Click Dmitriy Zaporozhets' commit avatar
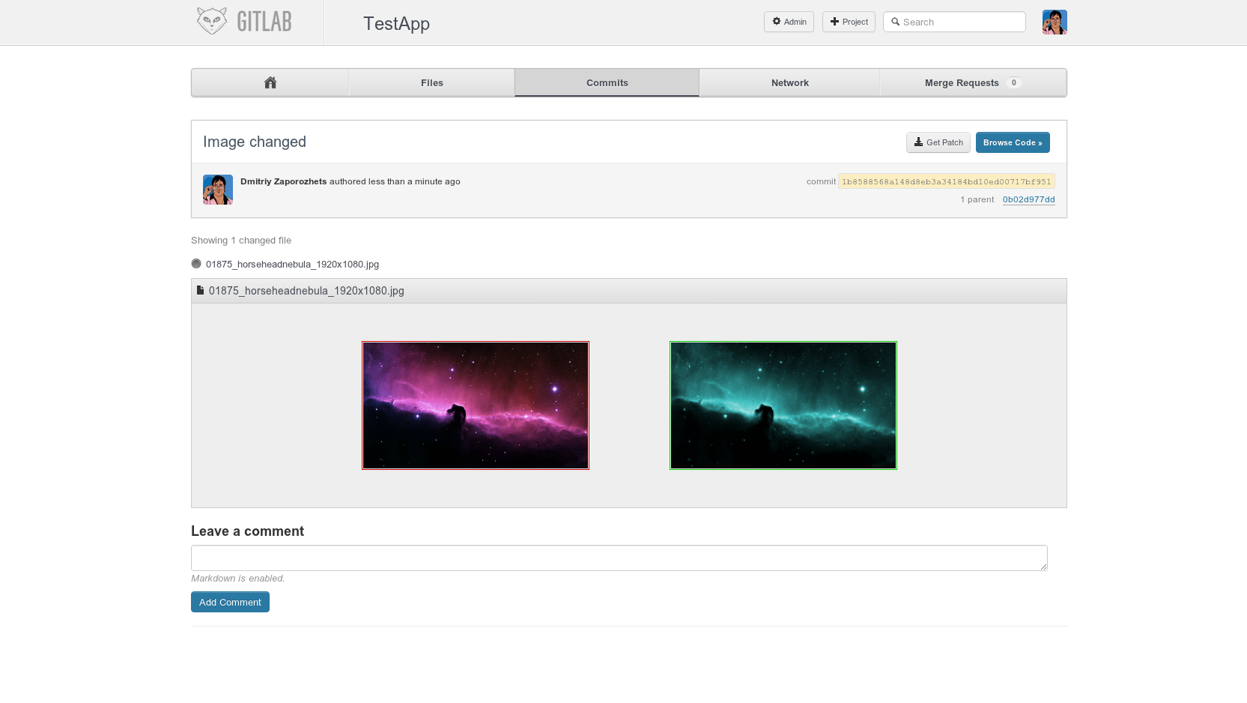Viewport: 1247px width, 703px height. click(x=217, y=189)
